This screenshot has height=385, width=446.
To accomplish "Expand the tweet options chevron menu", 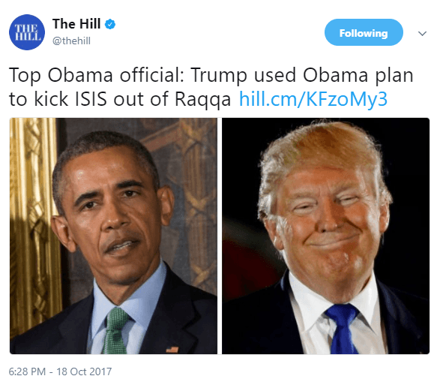I will click(422, 34).
